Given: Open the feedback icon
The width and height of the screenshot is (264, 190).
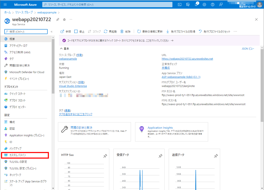Looking at the screenshot, I should pos(221,5).
